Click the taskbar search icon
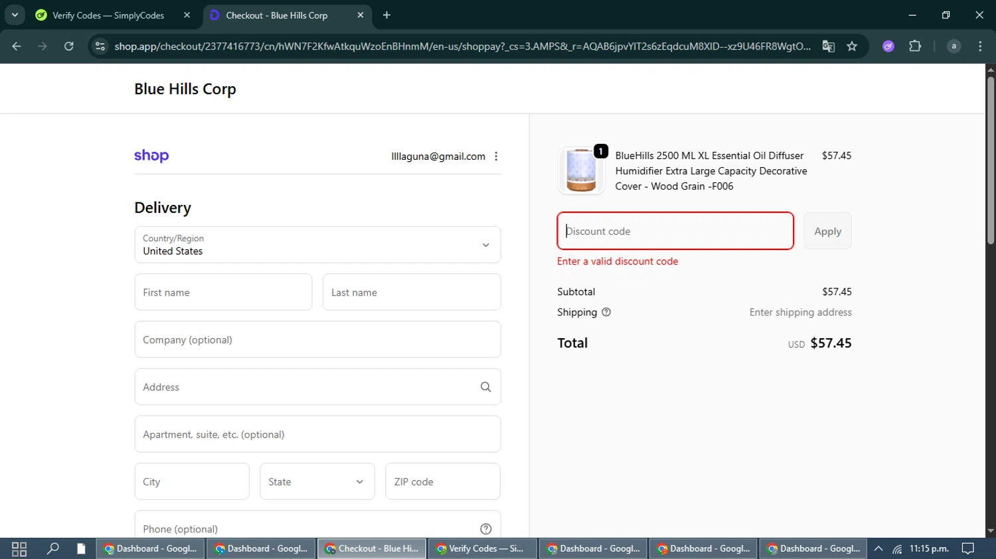Screen dimensions: 996x559 coord(53,548)
